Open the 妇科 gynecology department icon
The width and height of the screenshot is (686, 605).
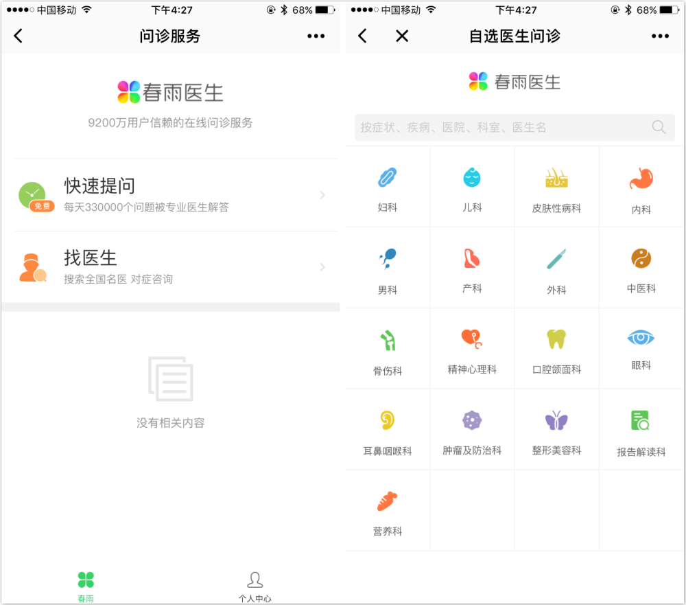point(388,179)
